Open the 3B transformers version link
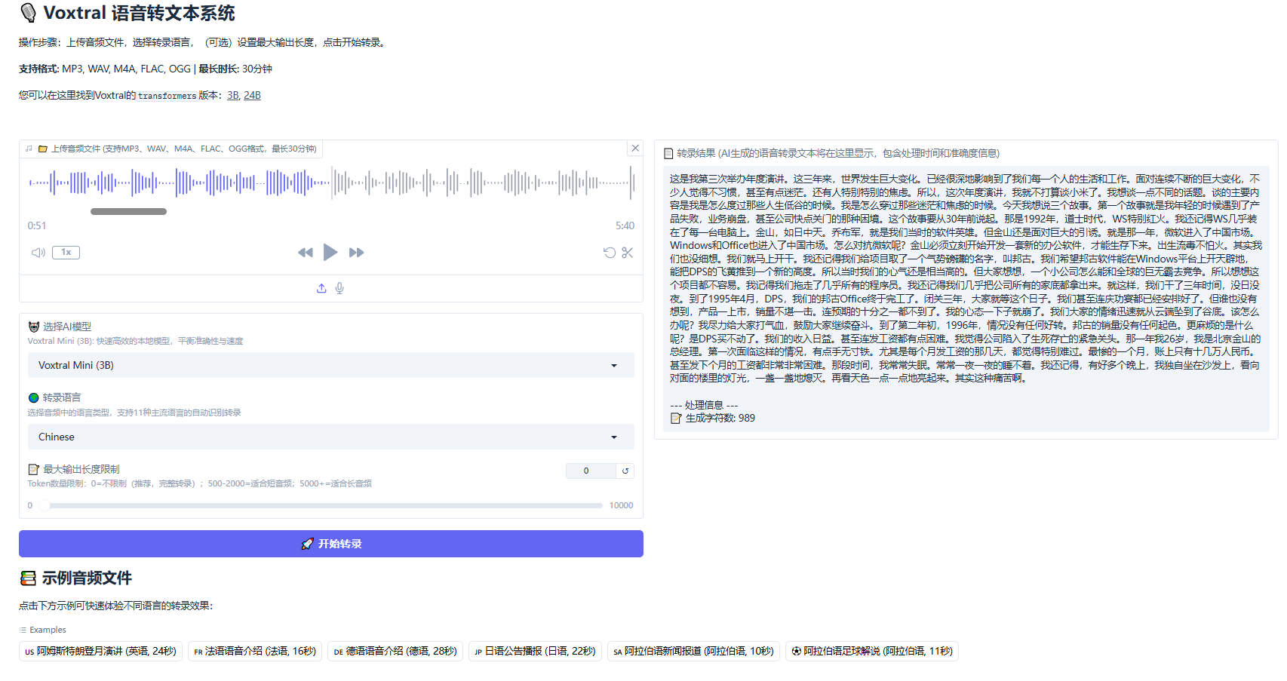This screenshot has width=1287, height=681. click(x=232, y=96)
